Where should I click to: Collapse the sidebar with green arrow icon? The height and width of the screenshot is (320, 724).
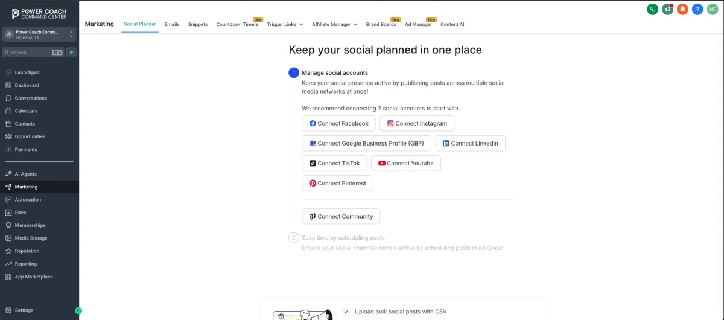pos(78,310)
